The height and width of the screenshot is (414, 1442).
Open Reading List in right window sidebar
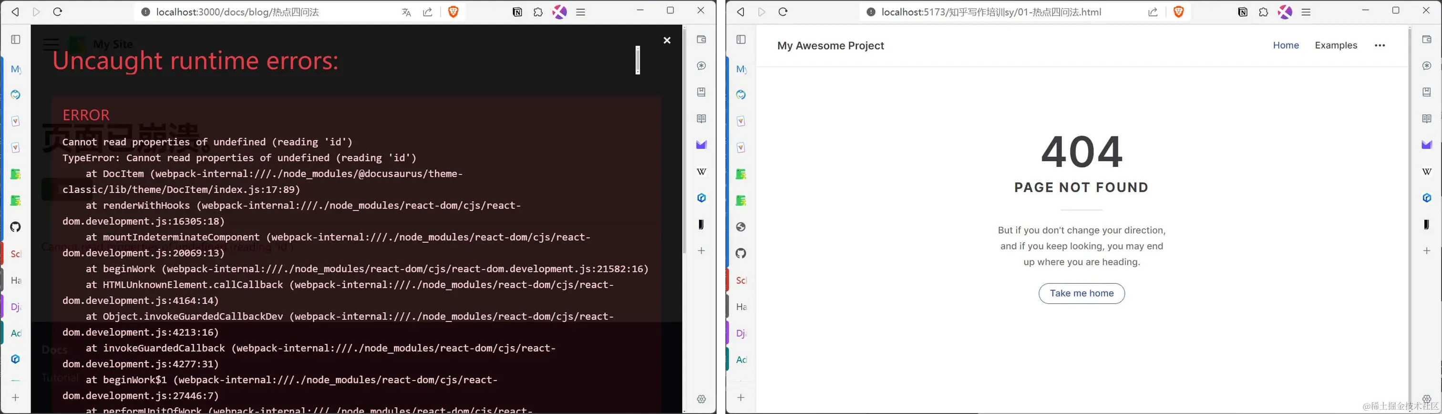[1427, 119]
